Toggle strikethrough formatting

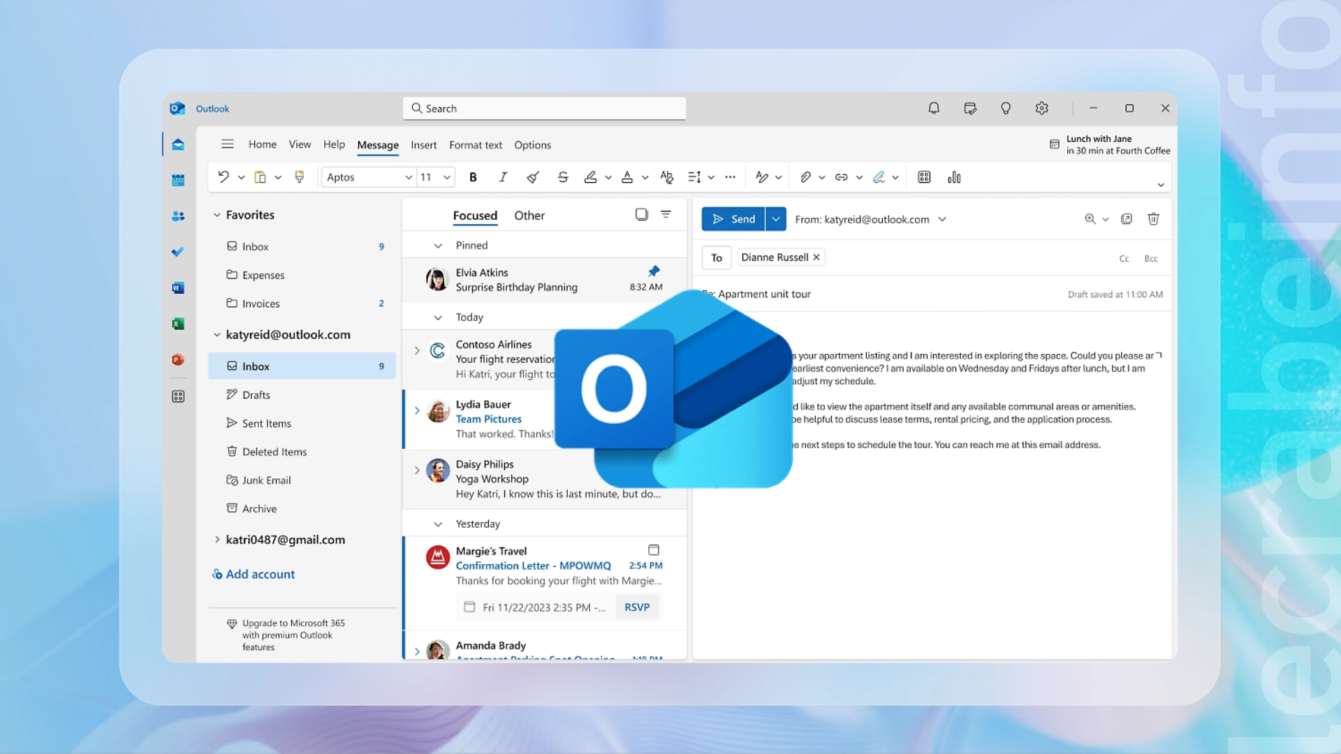[x=563, y=177]
